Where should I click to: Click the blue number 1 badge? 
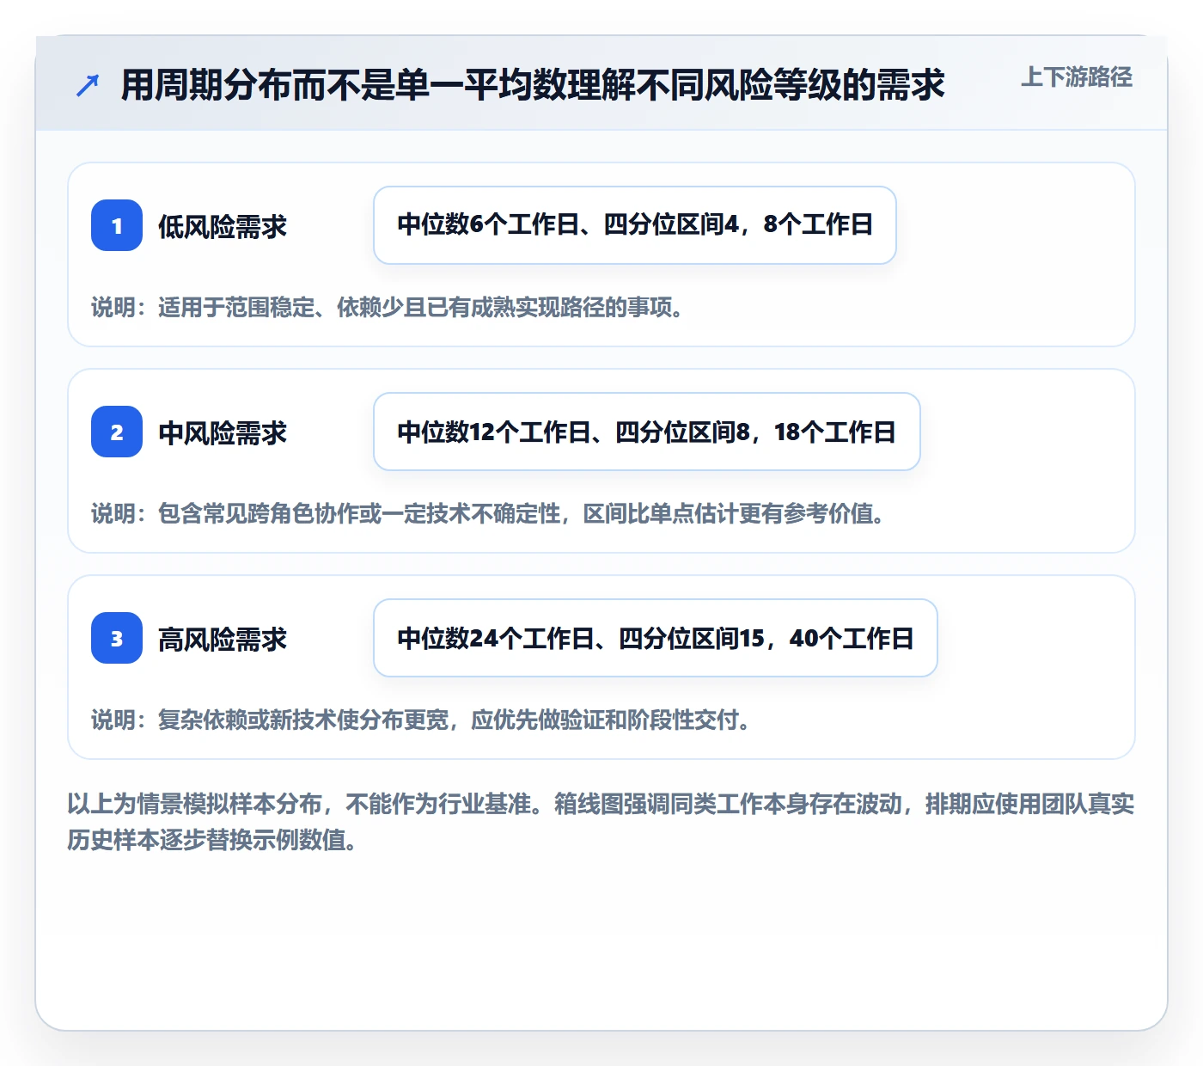[117, 225]
